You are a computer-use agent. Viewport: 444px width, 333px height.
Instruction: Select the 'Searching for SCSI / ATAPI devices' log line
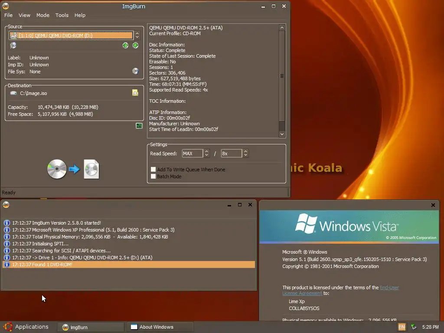click(x=61, y=251)
